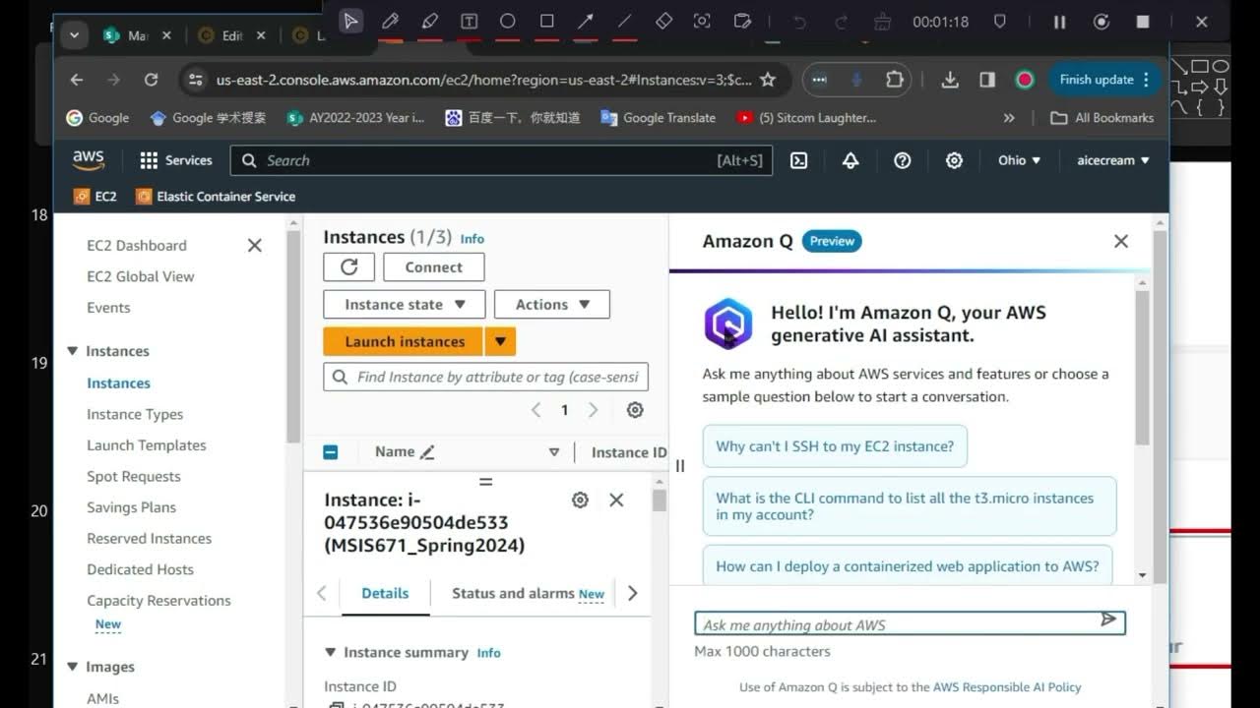Select the arrow annotation tool
1260x708 pixels.
[585, 21]
